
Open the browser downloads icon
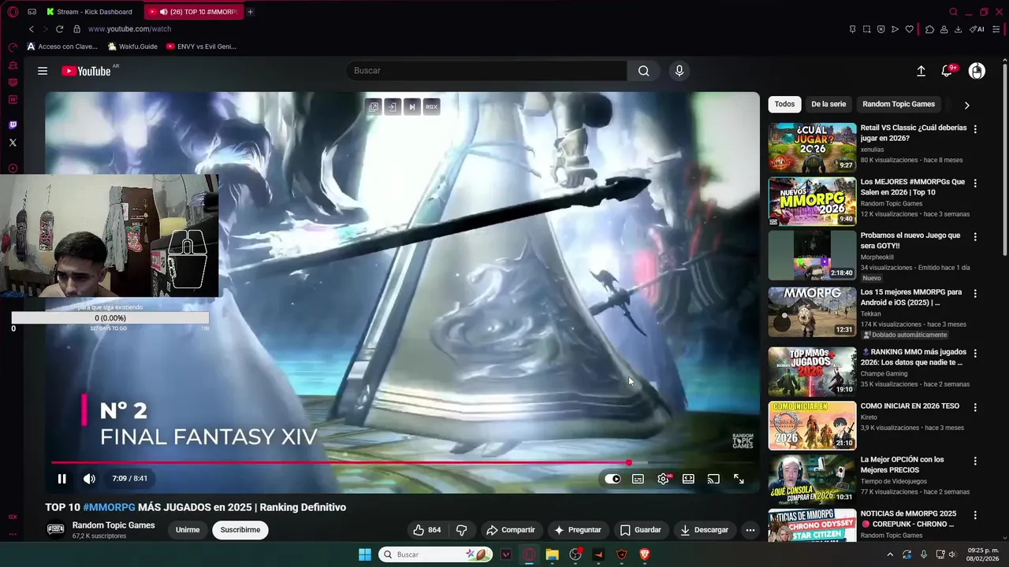point(958,29)
